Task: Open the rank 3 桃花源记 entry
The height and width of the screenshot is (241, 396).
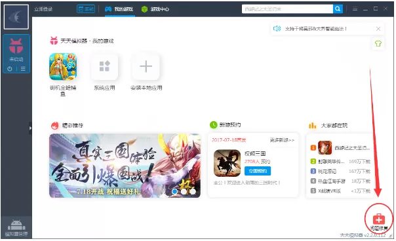Action: (340, 171)
